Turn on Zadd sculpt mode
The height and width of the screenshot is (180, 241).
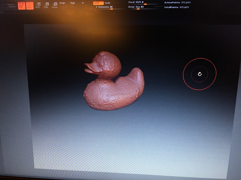tap(98, 3)
